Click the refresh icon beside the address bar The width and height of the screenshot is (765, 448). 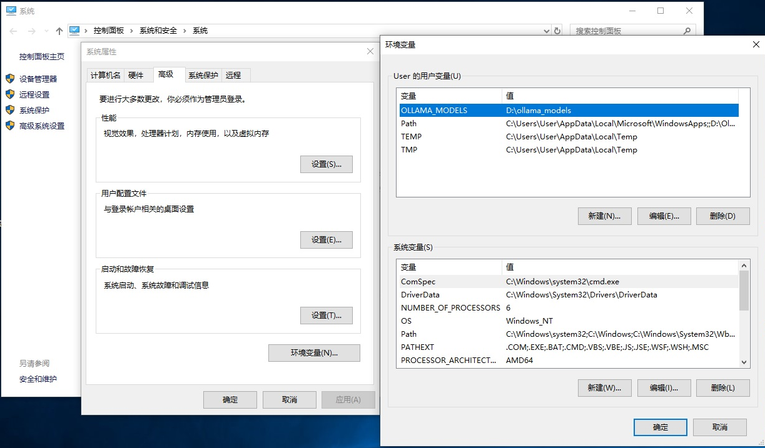pos(557,31)
